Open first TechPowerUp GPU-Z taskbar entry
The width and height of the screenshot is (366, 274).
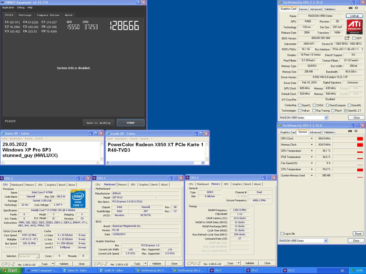pyautogui.click(x=152, y=270)
